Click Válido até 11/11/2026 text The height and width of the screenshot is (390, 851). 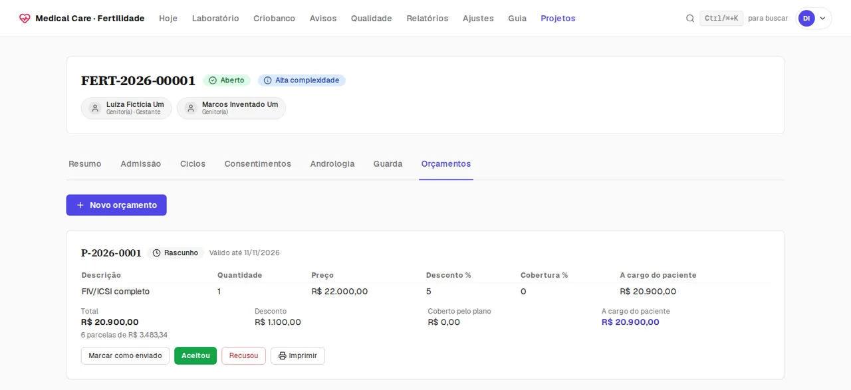[245, 253]
